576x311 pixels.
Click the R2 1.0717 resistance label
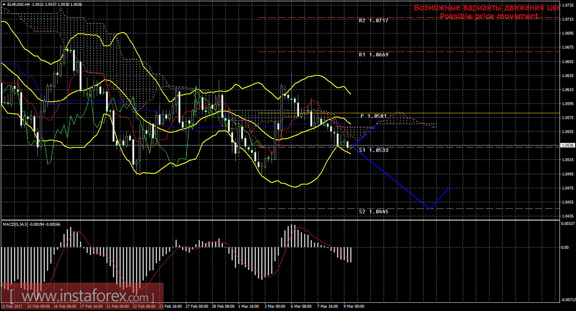pyautogui.click(x=373, y=20)
